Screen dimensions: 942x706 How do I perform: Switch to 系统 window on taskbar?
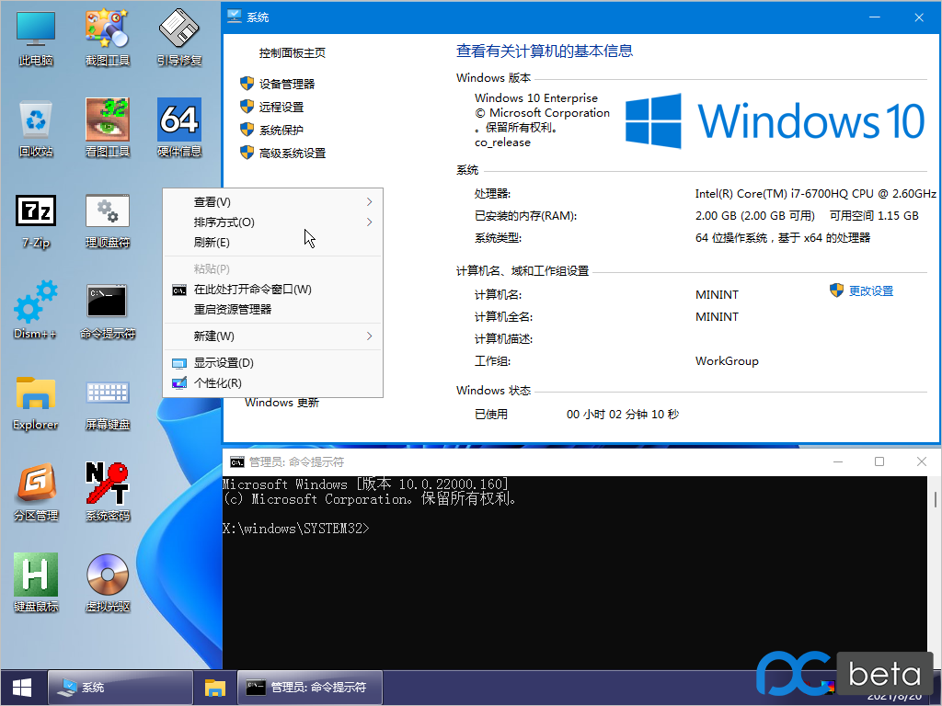click(121, 688)
